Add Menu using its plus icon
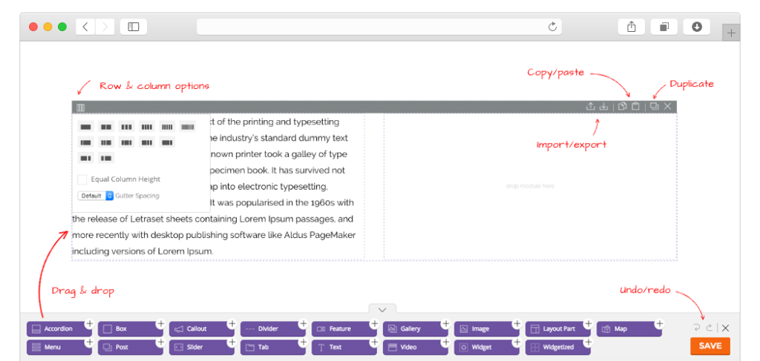 (89, 342)
